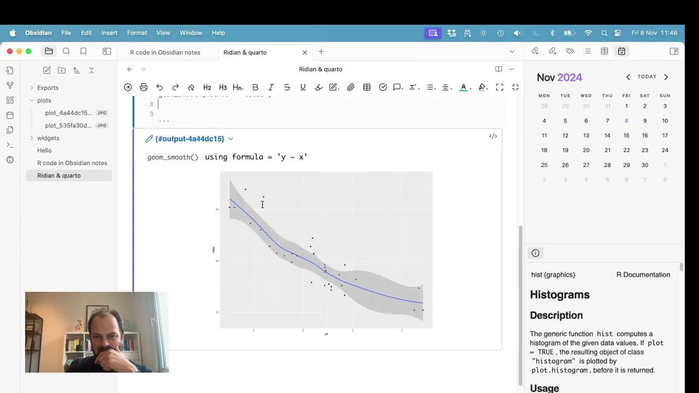699x393 pixels.
Task: Click the TODAY calendar button
Action: tap(647, 77)
